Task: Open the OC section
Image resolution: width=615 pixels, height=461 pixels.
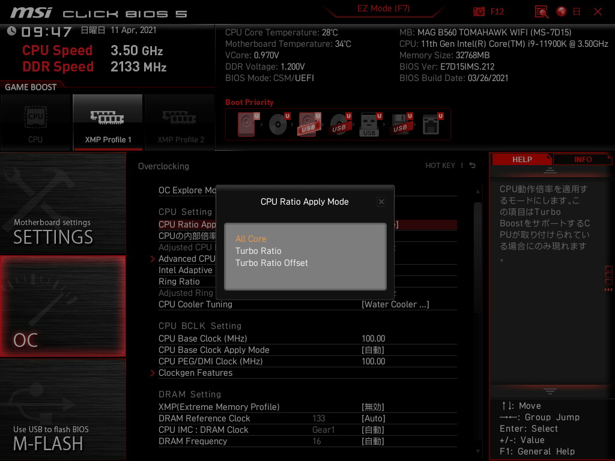Action: click(62, 306)
